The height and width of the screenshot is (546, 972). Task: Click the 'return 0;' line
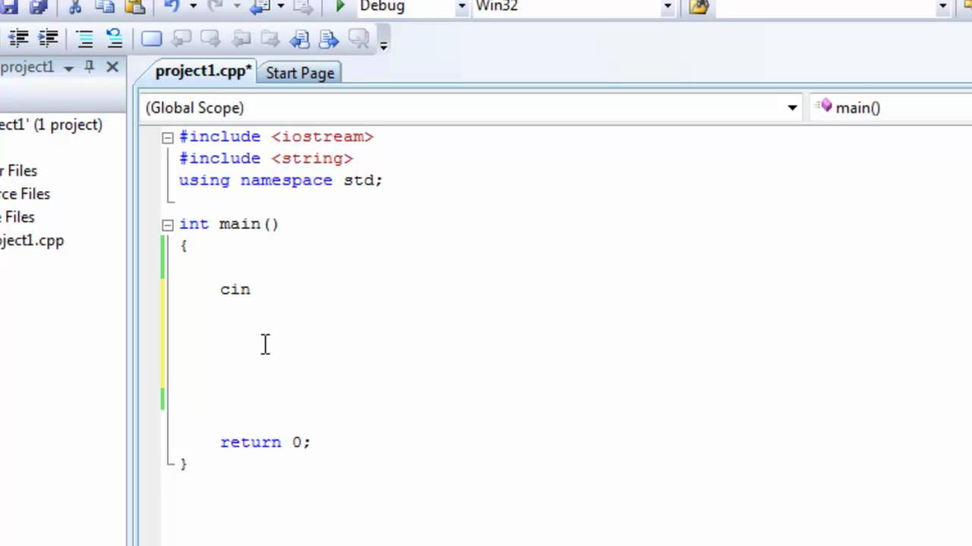(265, 442)
